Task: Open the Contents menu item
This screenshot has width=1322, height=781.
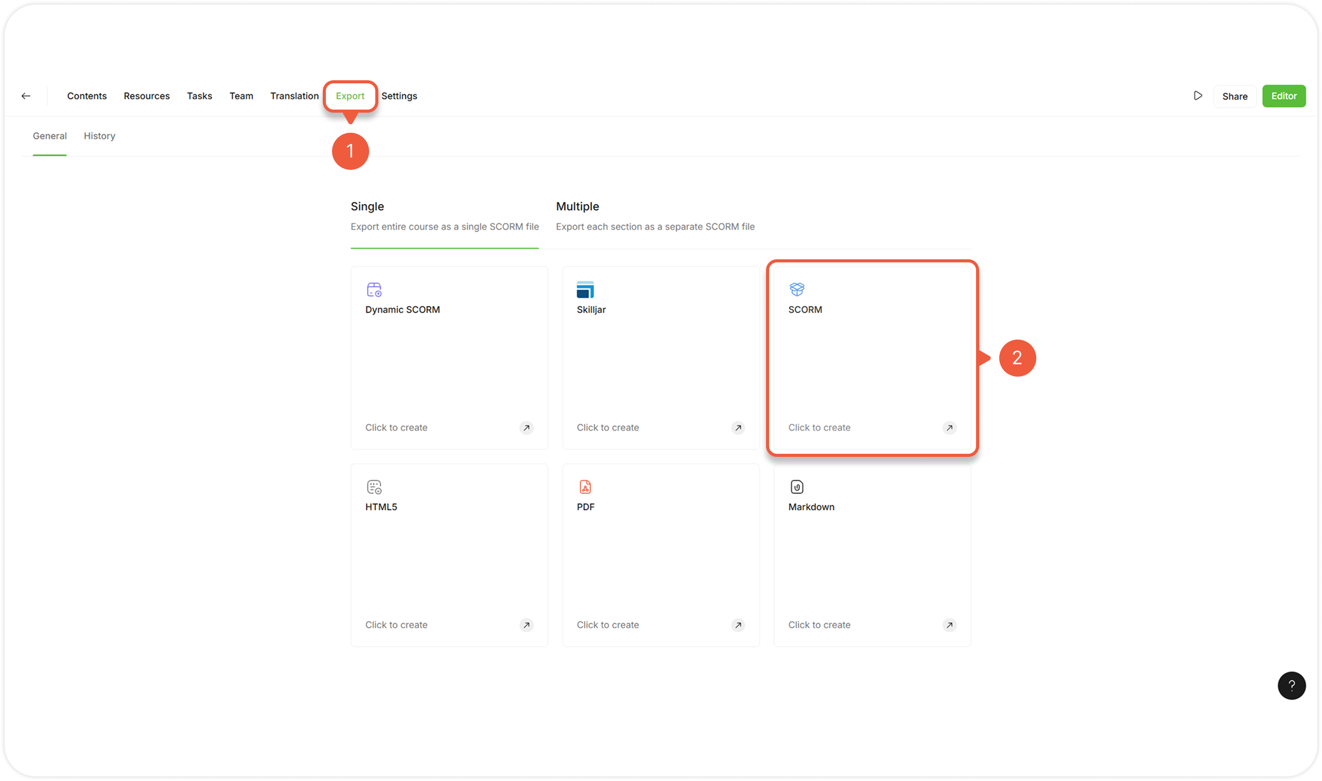Action: tap(86, 96)
